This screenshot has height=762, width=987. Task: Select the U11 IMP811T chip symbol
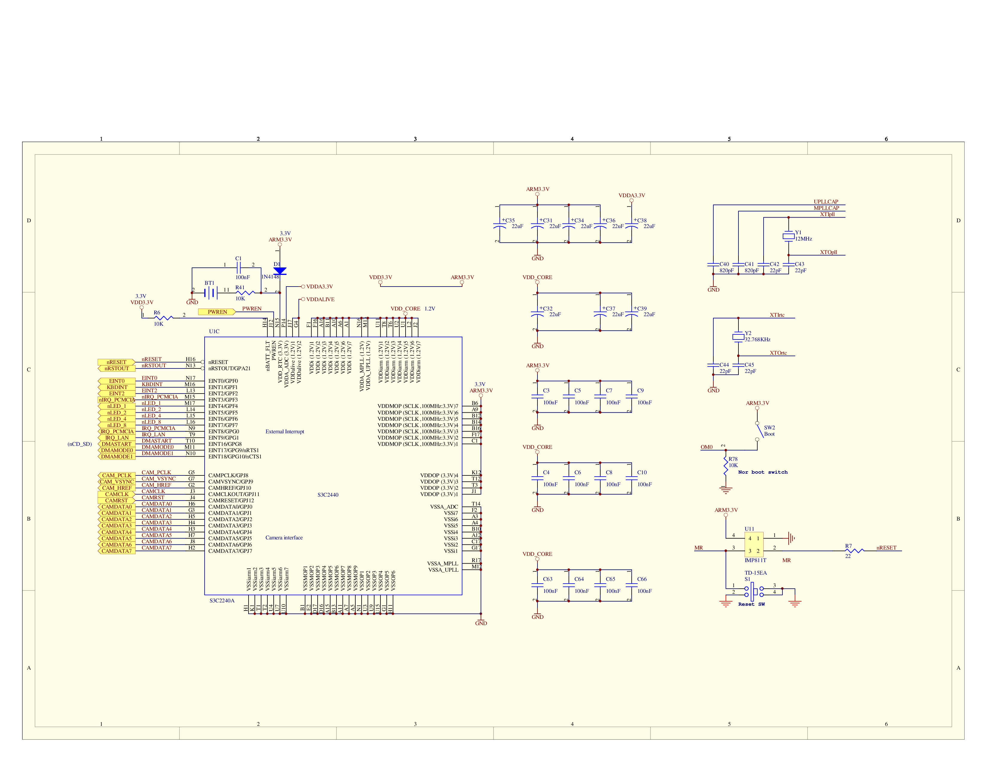point(754,544)
